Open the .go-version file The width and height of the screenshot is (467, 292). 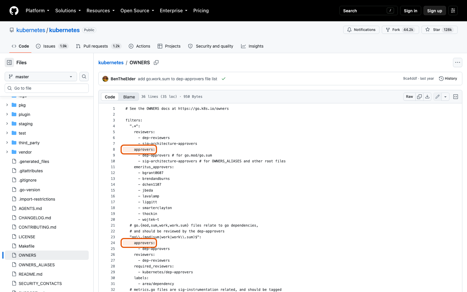coord(29,190)
